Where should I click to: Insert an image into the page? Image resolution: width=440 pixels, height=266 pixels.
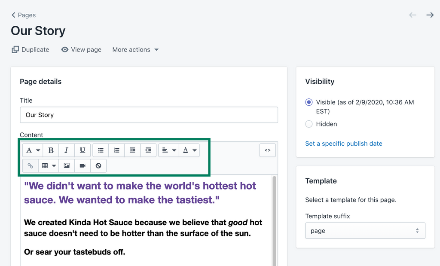67,165
